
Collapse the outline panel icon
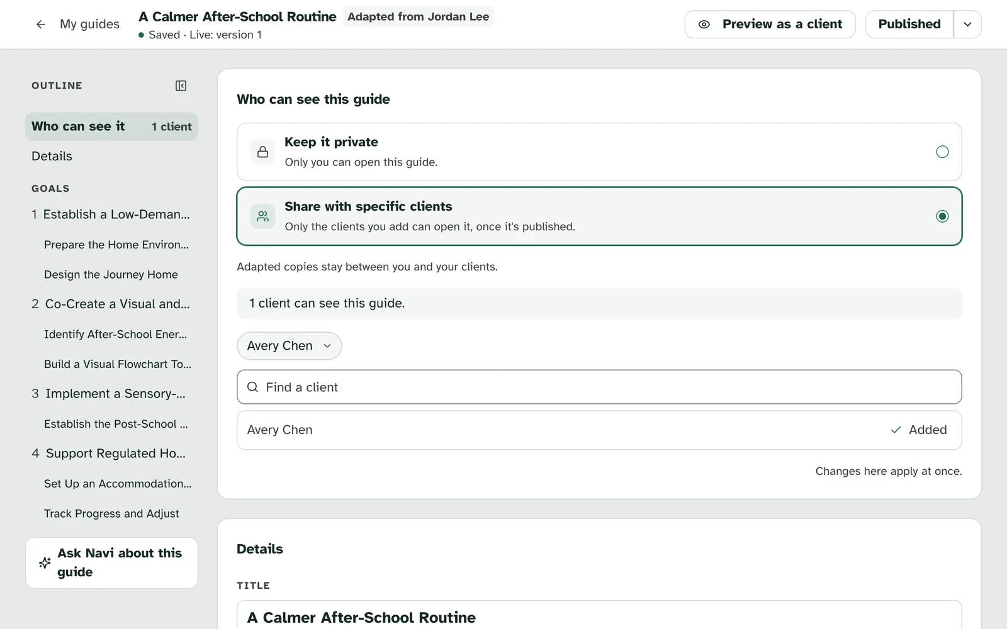[181, 86]
